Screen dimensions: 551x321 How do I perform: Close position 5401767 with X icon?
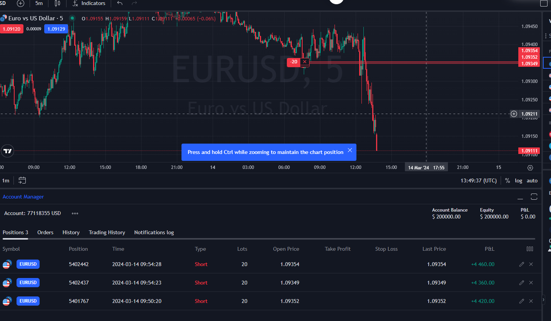point(531,301)
